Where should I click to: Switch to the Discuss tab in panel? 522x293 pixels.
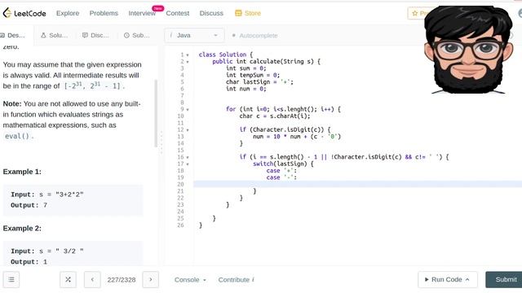coord(96,35)
